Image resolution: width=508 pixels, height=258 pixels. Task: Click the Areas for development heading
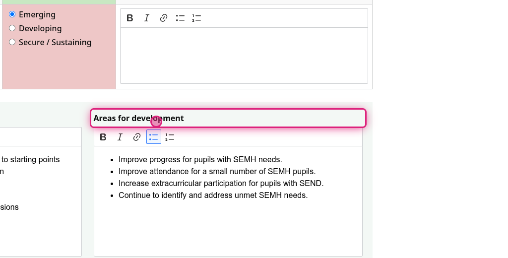click(139, 118)
